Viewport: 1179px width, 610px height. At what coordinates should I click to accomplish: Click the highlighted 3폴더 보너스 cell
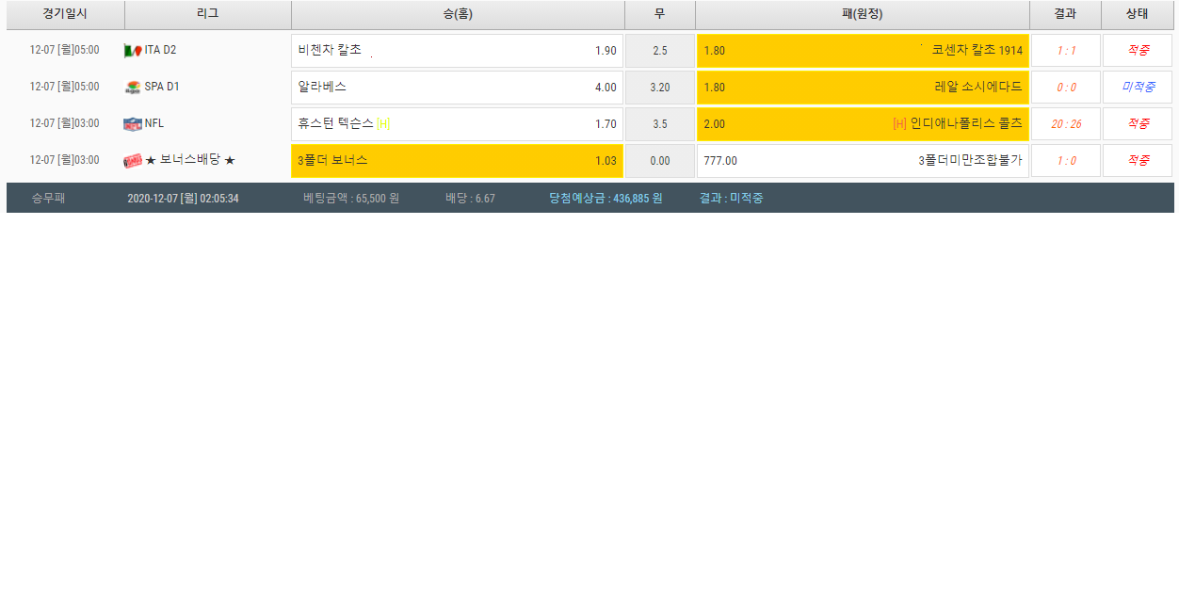[457, 161]
